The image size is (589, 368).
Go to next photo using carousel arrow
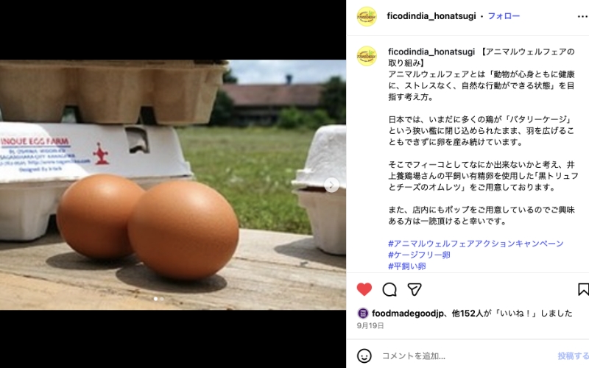(x=331, y=185)
